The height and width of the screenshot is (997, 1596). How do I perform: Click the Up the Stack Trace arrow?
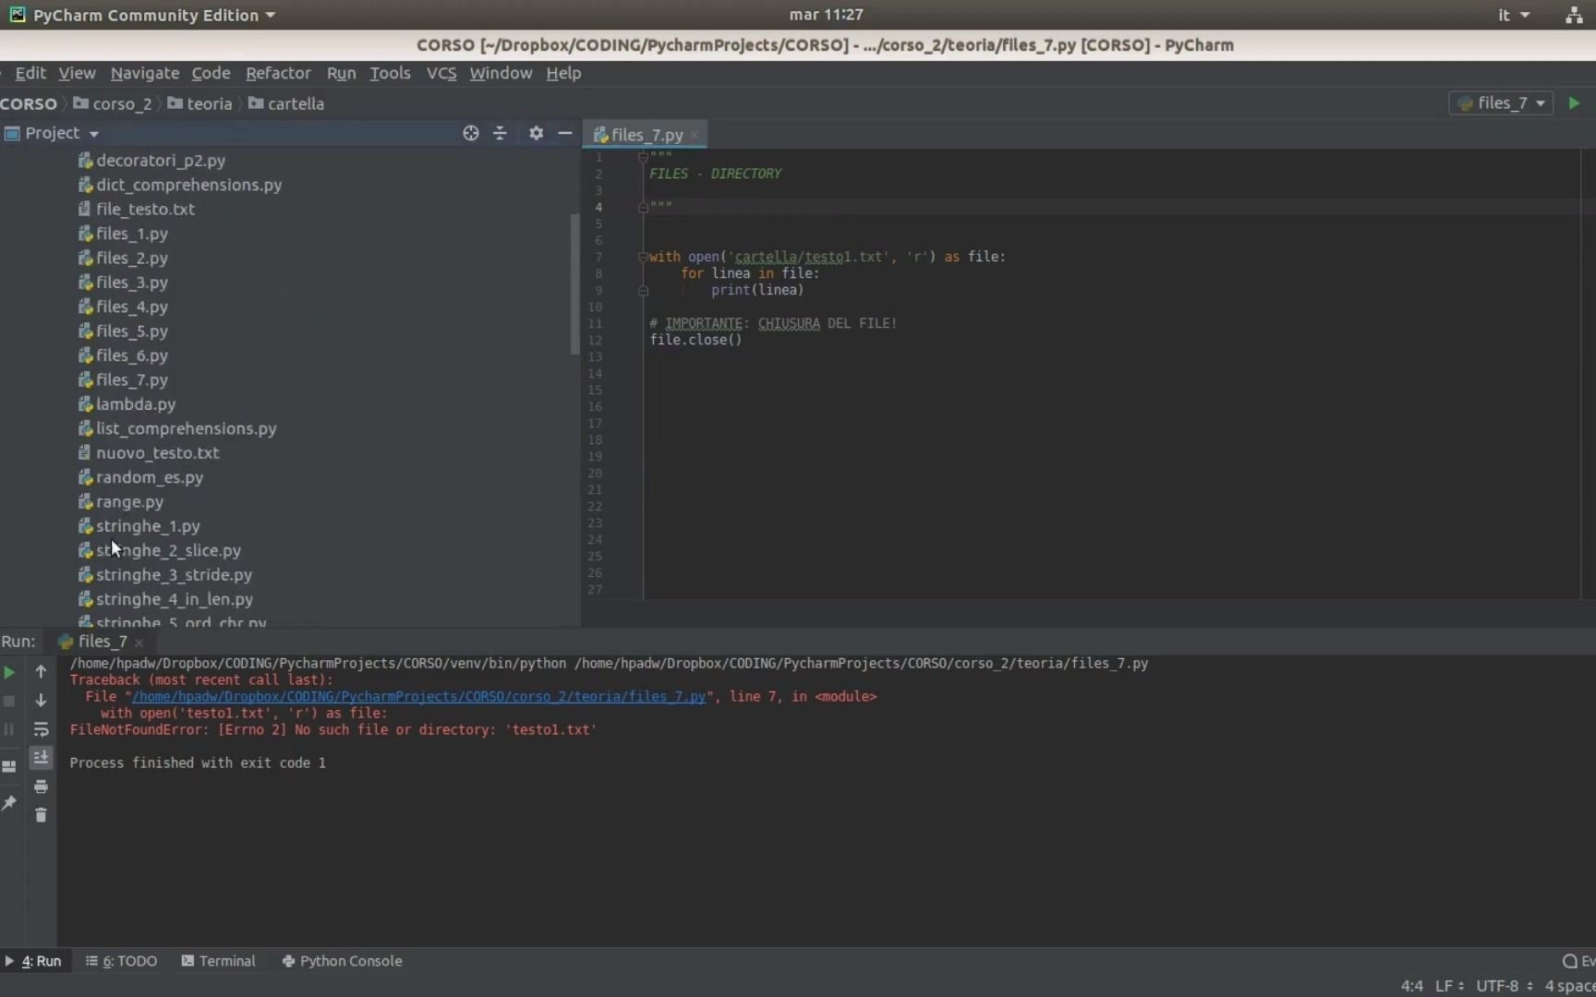tap(41, 671)
